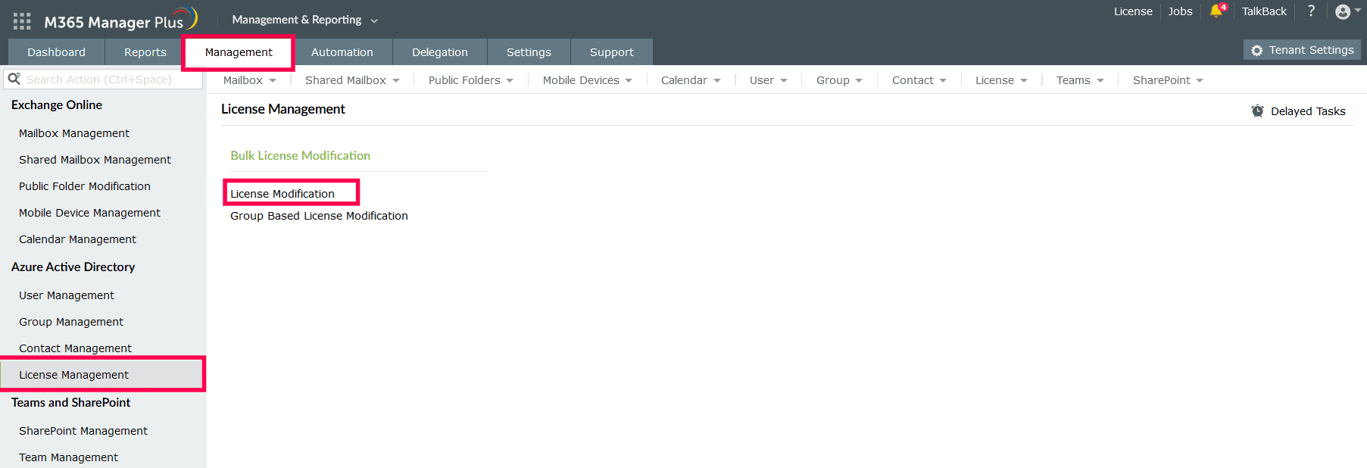Open Mobile Device Management in sidebar
The width and height of the screenshot is (1367, 468).
(x=89, y=213)
